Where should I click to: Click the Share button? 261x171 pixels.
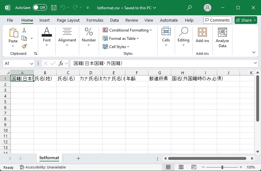(x=246, y=20)
